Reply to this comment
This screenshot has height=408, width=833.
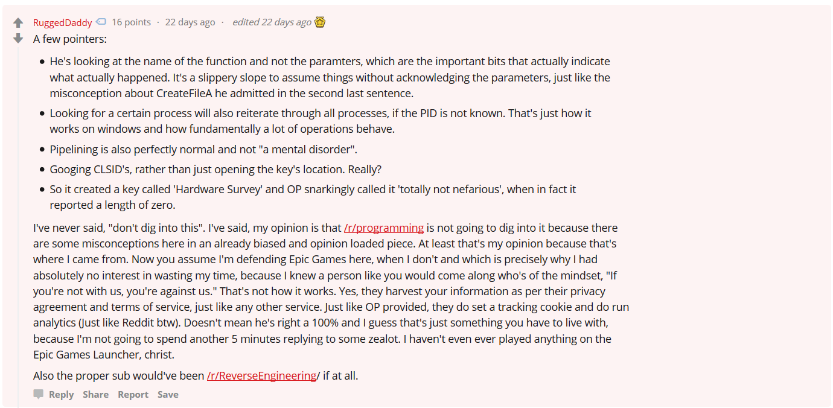61,394
